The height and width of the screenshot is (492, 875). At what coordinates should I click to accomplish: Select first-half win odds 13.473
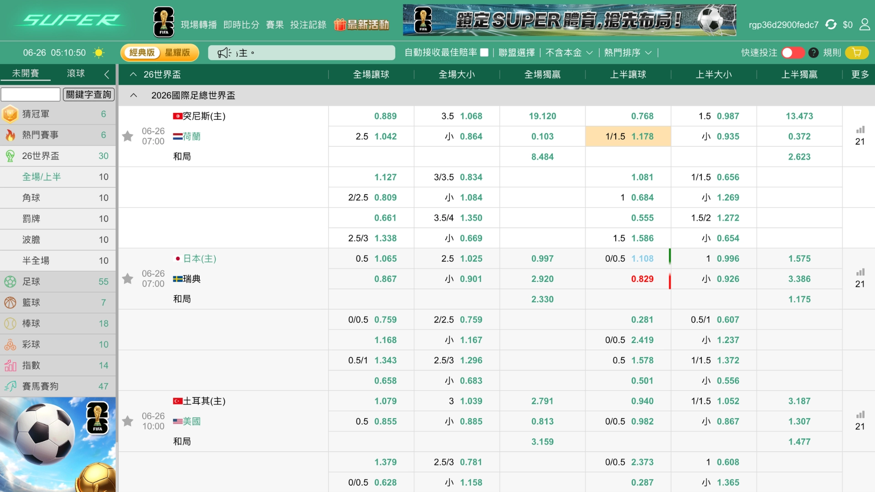pos(799,116)
